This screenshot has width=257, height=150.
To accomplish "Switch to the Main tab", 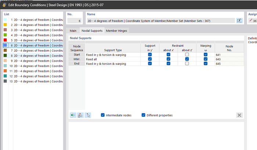I will click(x=73, y=31).
